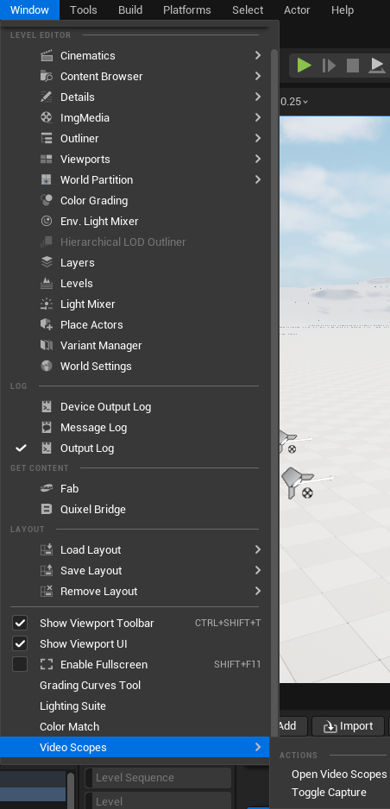
Task: Click the Save Layout icon
Action: 47,570
